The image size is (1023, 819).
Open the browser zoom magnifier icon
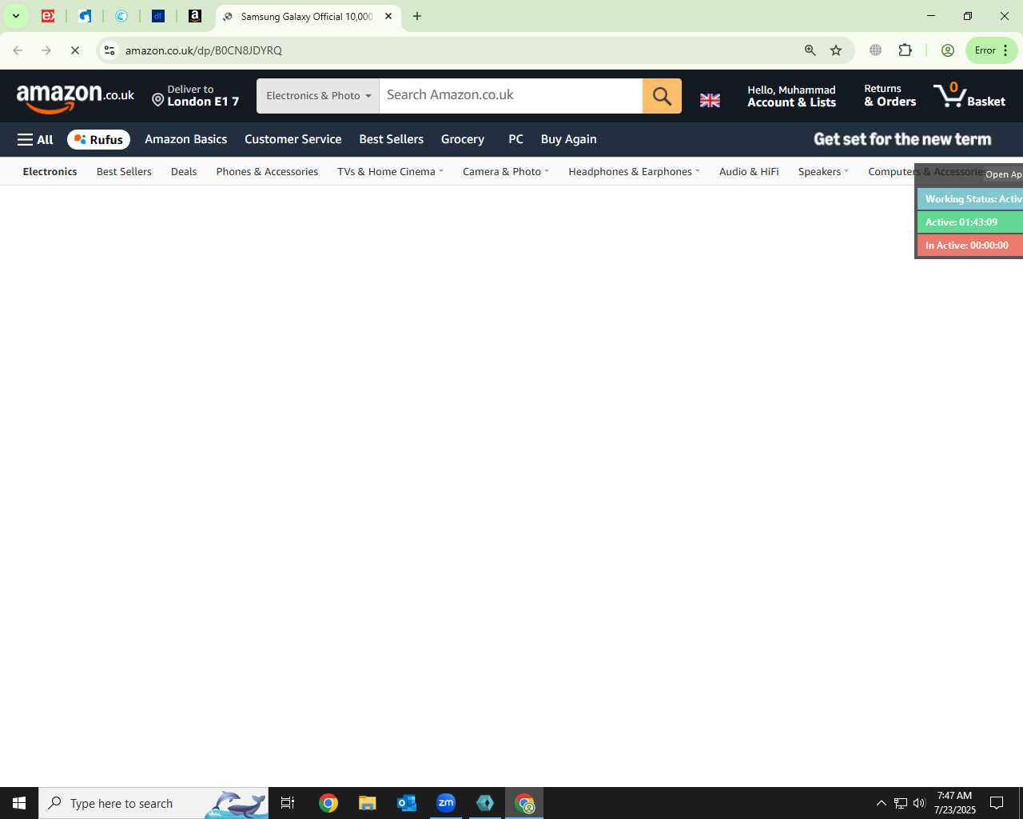pos(810,50)
